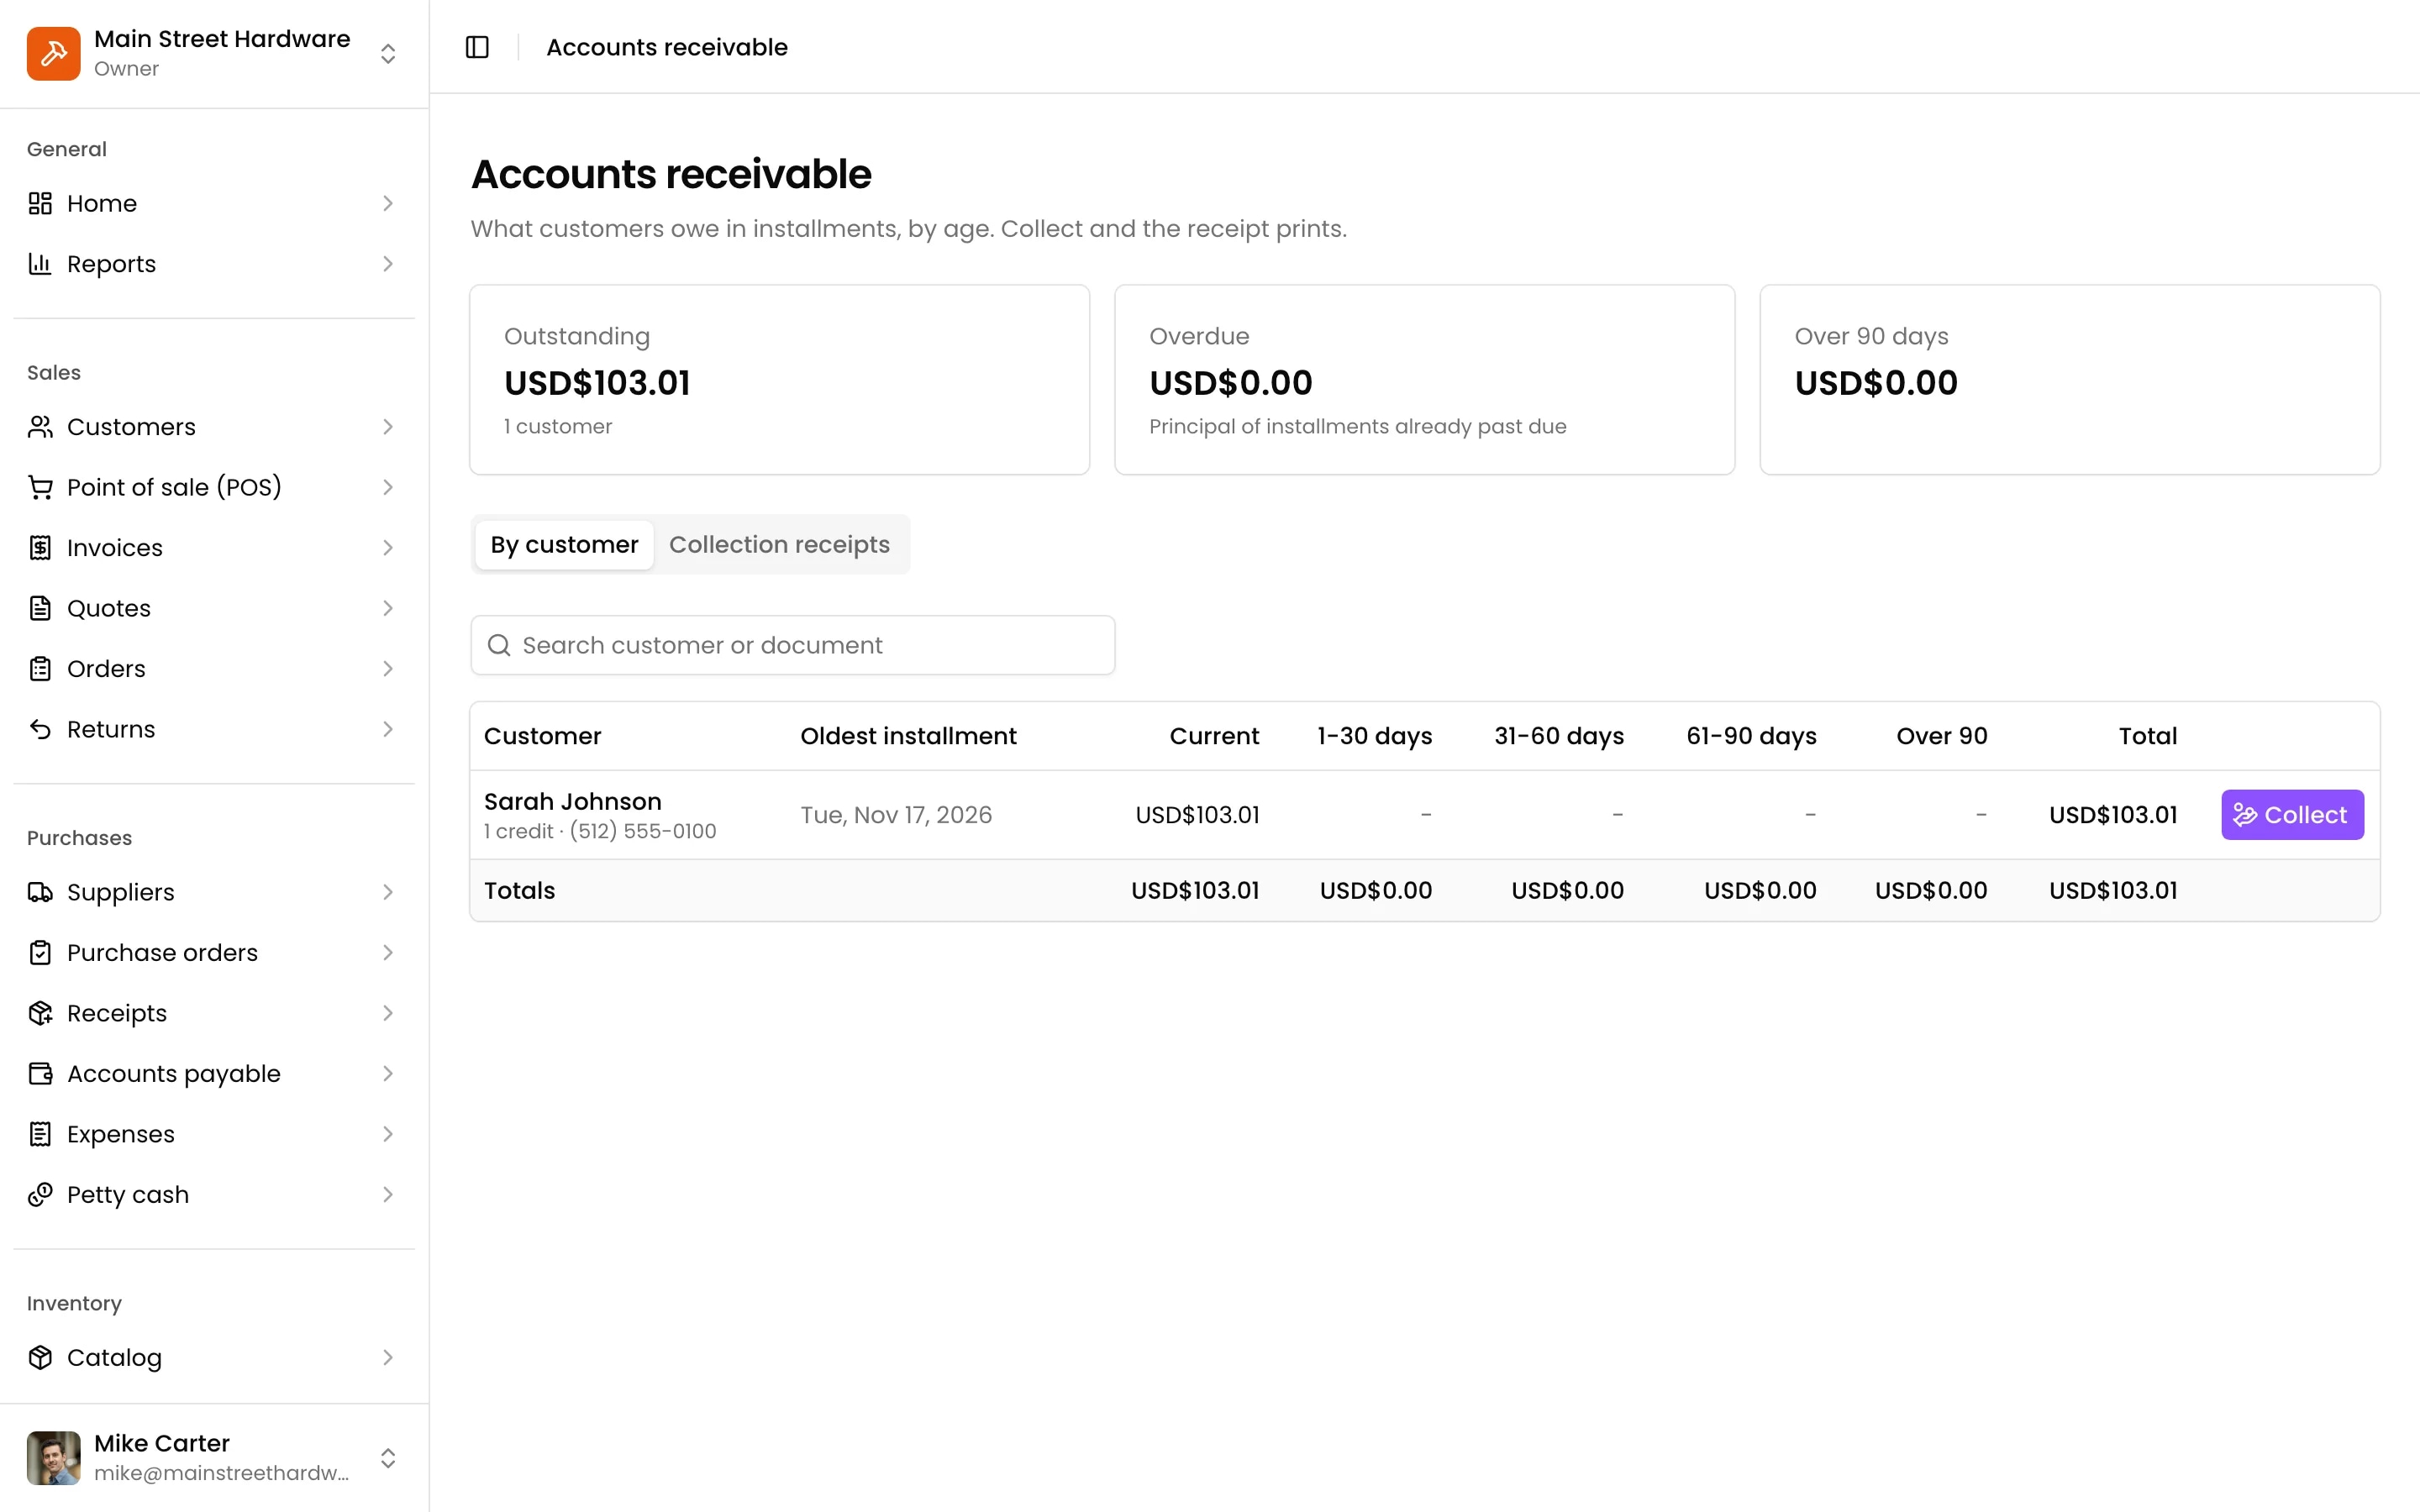Click the Outstanding USD$103.01 card

point(779,380)
